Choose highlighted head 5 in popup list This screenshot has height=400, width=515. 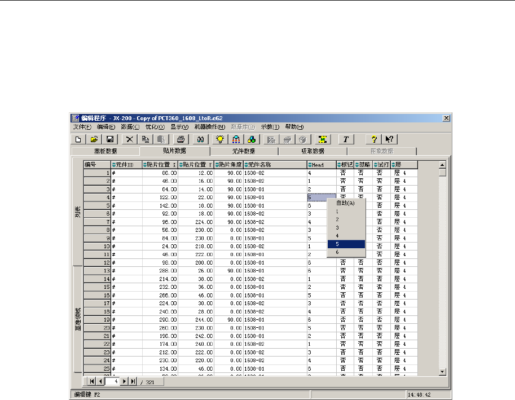click(x=346, y=244)
